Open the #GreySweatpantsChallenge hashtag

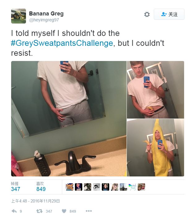tap(62, 43)
